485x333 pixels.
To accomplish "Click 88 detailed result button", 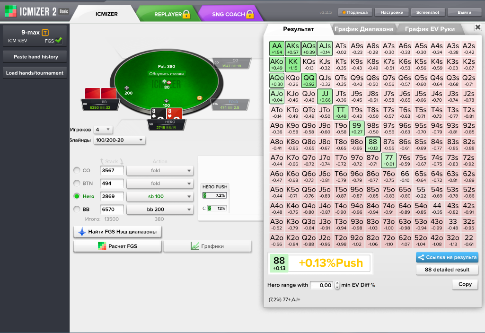I will [447, 270].
